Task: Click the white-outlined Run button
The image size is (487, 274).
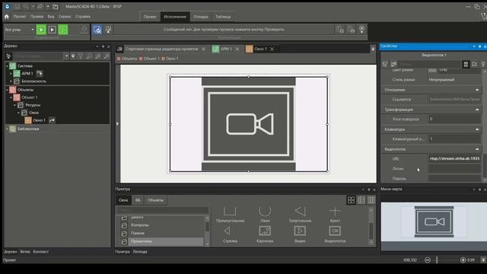Action: 53,30
